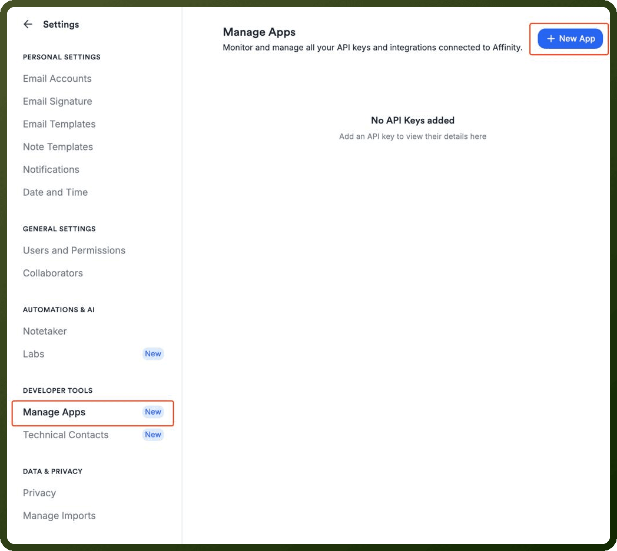Screen dimensions: 617x551
Task: Click the Automations & AI section header
Action: click(59, 310)
